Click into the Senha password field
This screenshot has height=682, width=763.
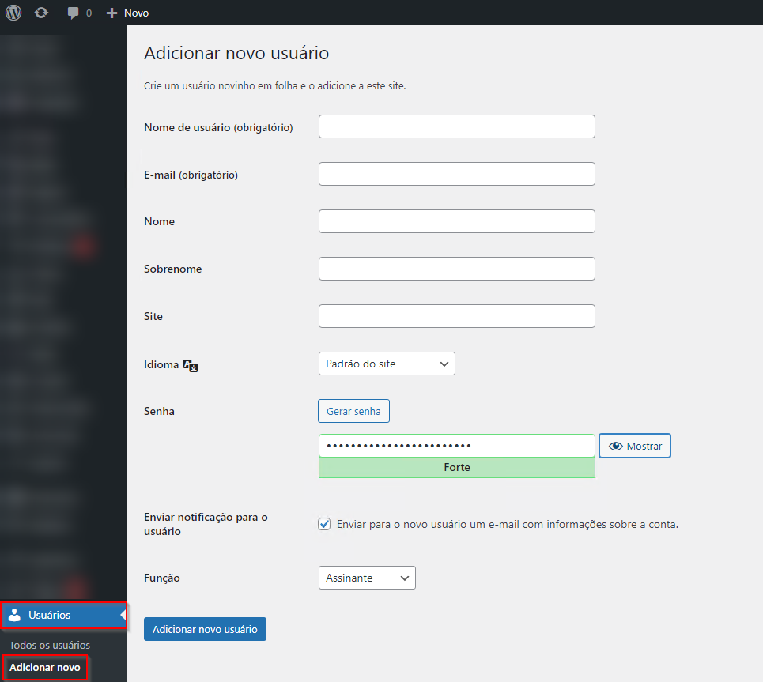click(x=457, y=446)
